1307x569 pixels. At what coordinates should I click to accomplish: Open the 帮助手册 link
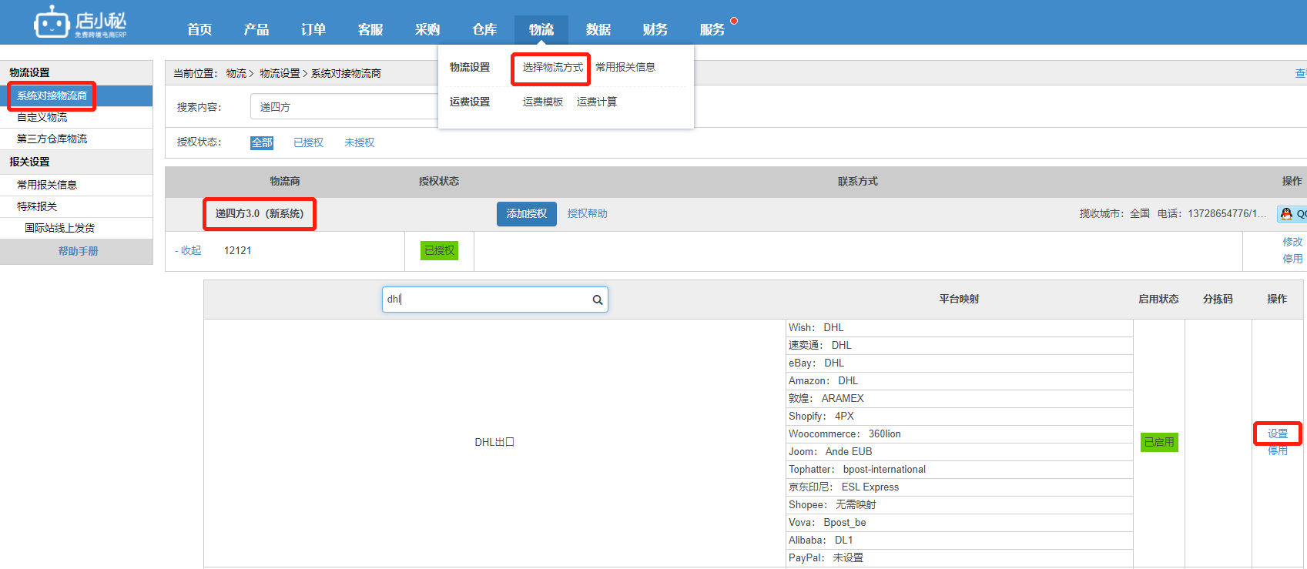coord(78,251)
